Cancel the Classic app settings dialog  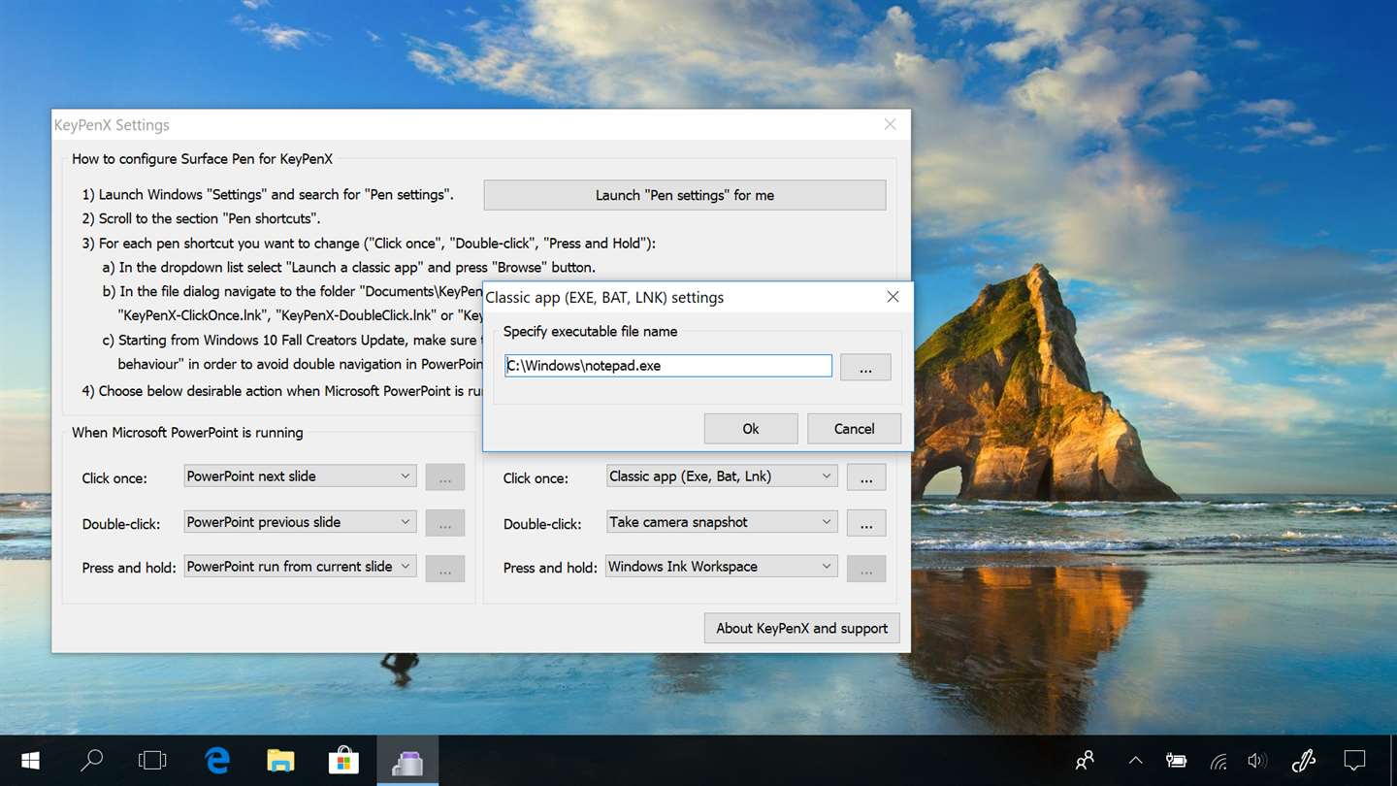tap(854, 429)
